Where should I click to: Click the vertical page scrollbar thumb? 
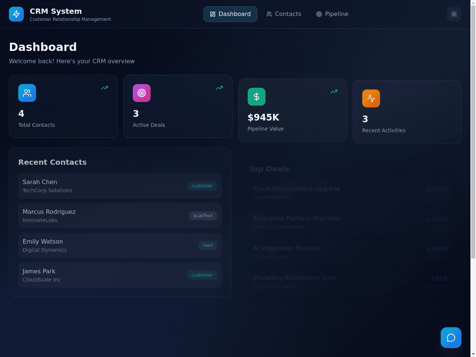(x=473, y=132)
